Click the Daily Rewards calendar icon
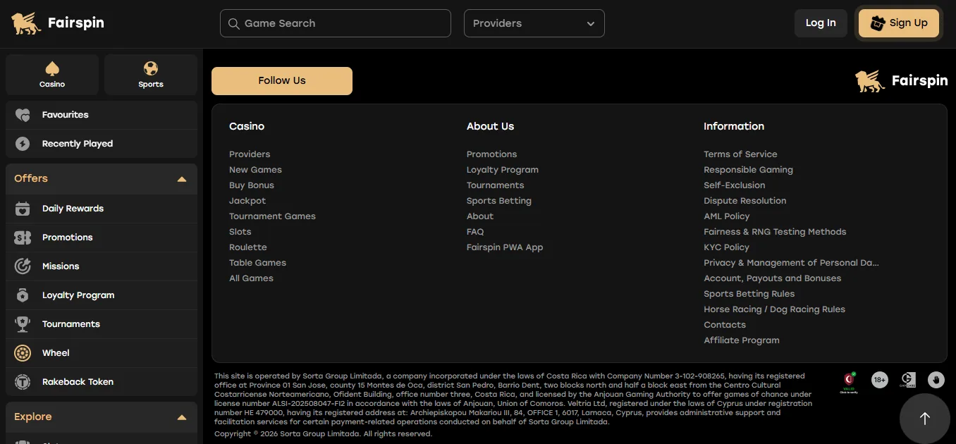This screenshot has height=444, width=956. 23,209
